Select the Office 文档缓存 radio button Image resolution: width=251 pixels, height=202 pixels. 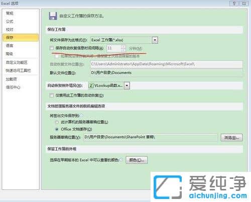[x=57, y=129]
